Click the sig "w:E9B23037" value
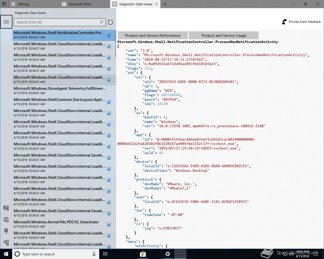The width and height of the screenshot is (324, 259). [x=170, y=228]
